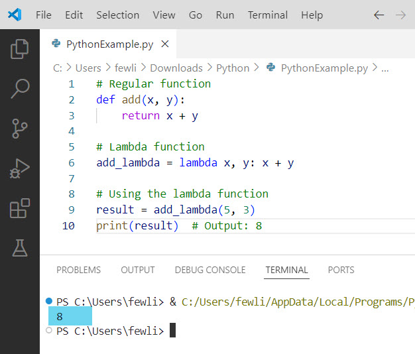Go forward with the right arrow
415x354 pixels.
pos(400,15)
